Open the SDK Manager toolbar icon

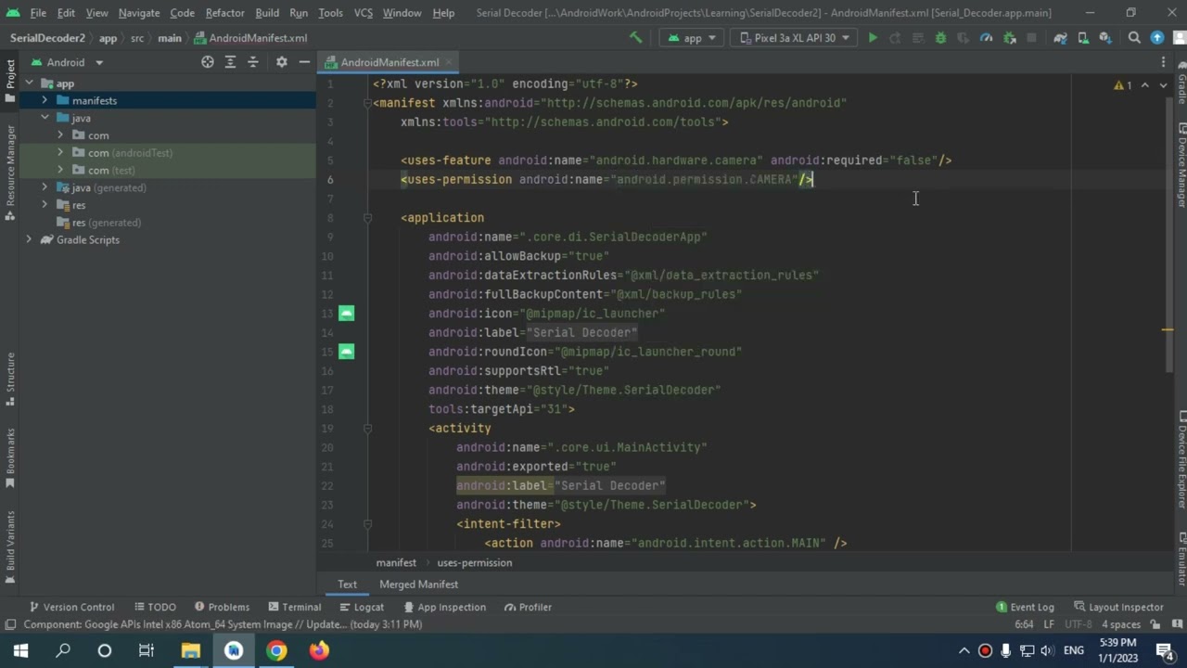pyautogui.click(x=1105, y=38)
